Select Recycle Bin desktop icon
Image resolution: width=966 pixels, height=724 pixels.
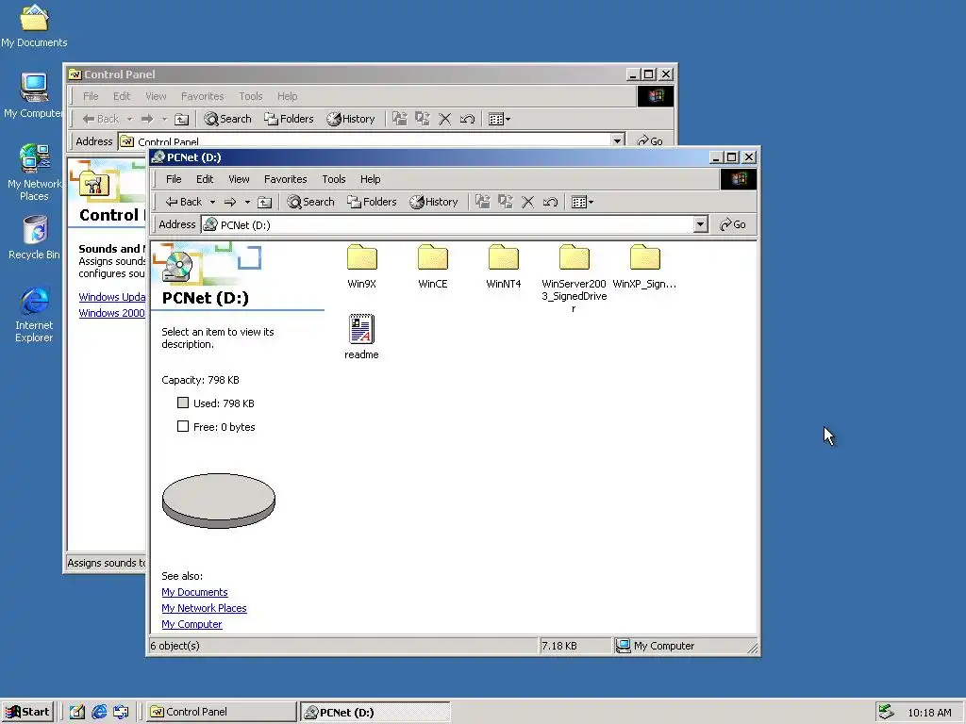34,238
